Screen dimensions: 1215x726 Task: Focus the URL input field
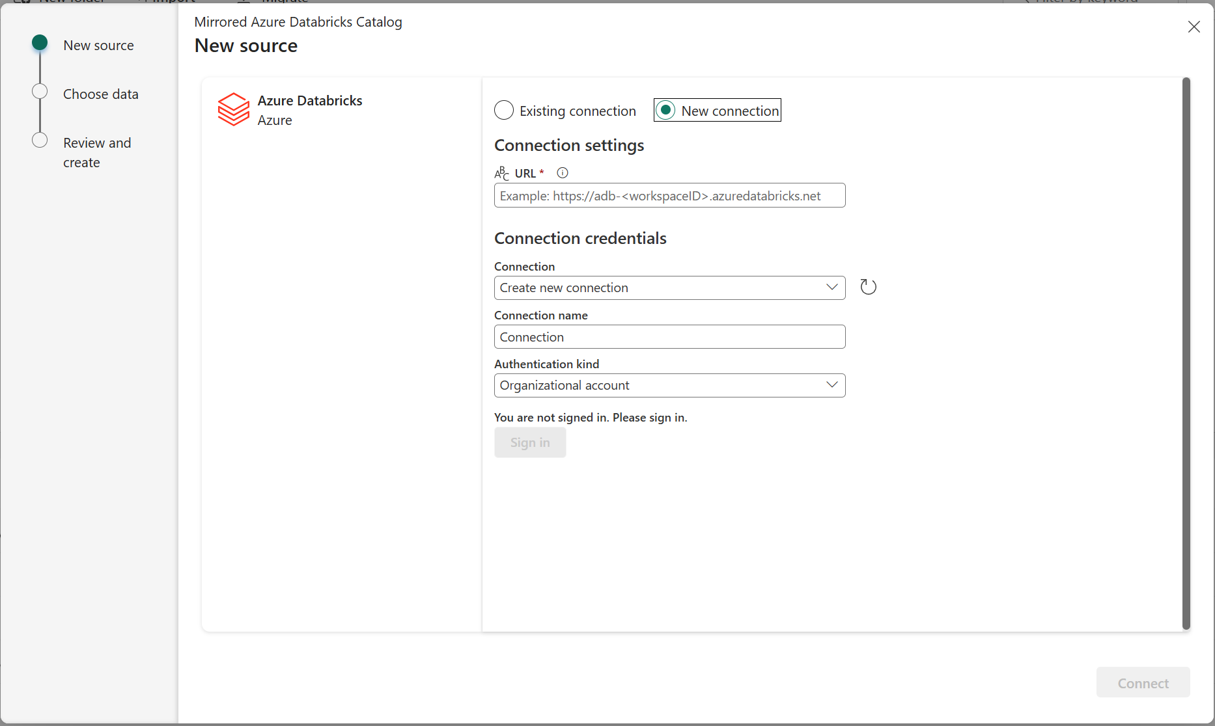coord(669,195)
